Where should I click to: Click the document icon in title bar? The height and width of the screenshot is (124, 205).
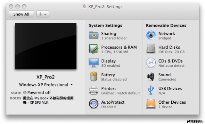click(84, 6)
